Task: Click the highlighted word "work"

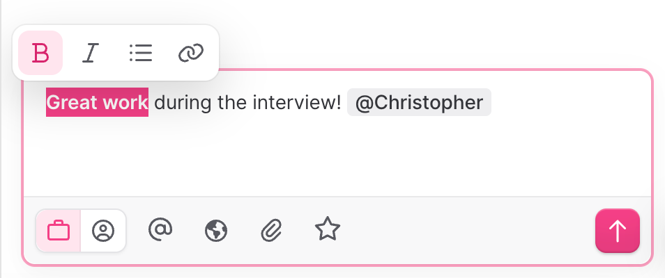Action: click(125, 103)
